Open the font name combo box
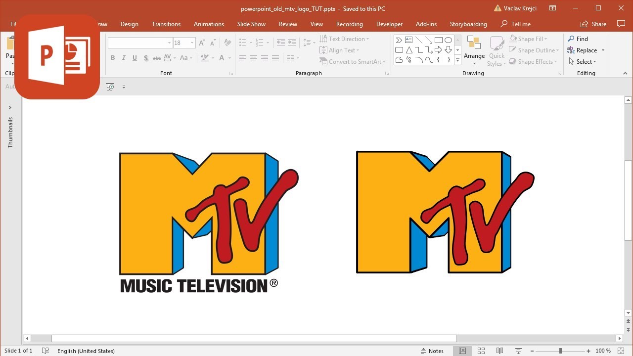 click(x=140, y=43)
